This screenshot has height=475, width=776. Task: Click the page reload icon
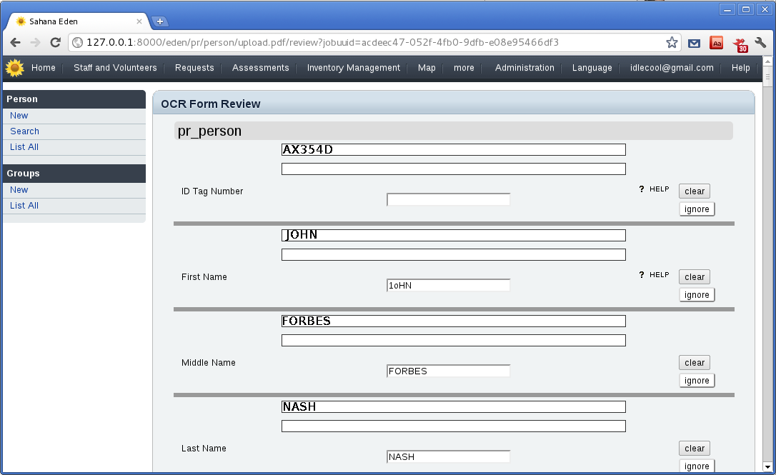[x=55, y=43]
